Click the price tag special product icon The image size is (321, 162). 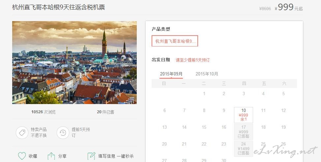(22, 133)
